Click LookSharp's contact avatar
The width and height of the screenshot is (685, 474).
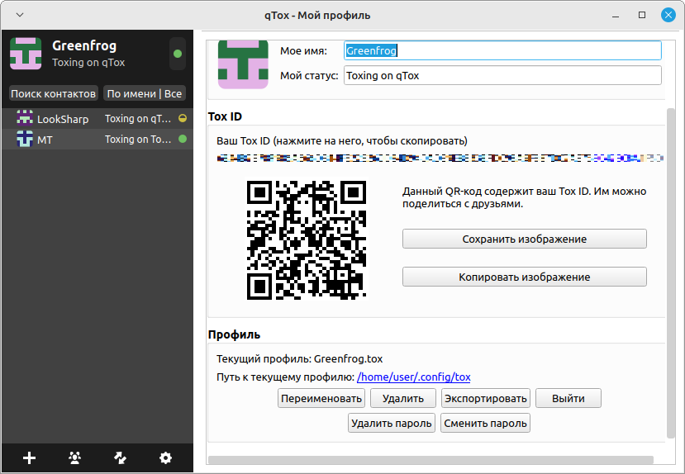tap(25, 118)
